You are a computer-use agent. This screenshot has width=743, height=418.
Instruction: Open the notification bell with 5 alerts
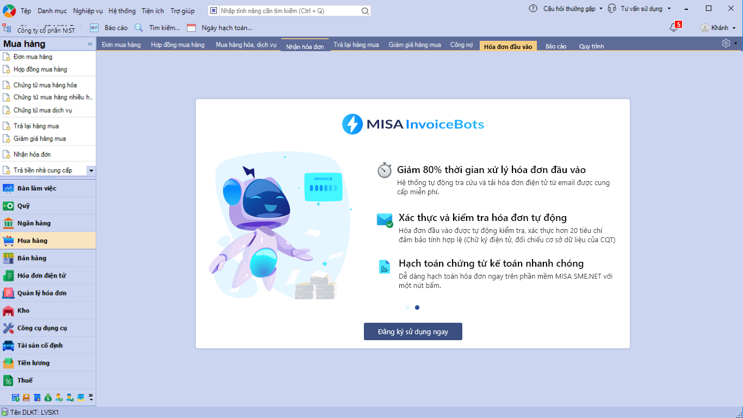(674, 27)
